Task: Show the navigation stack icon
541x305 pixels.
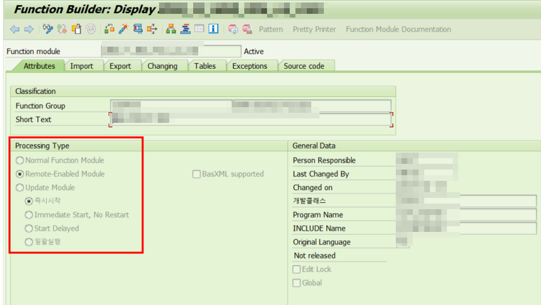Action: pyautogui.click(x=186, y=29)
